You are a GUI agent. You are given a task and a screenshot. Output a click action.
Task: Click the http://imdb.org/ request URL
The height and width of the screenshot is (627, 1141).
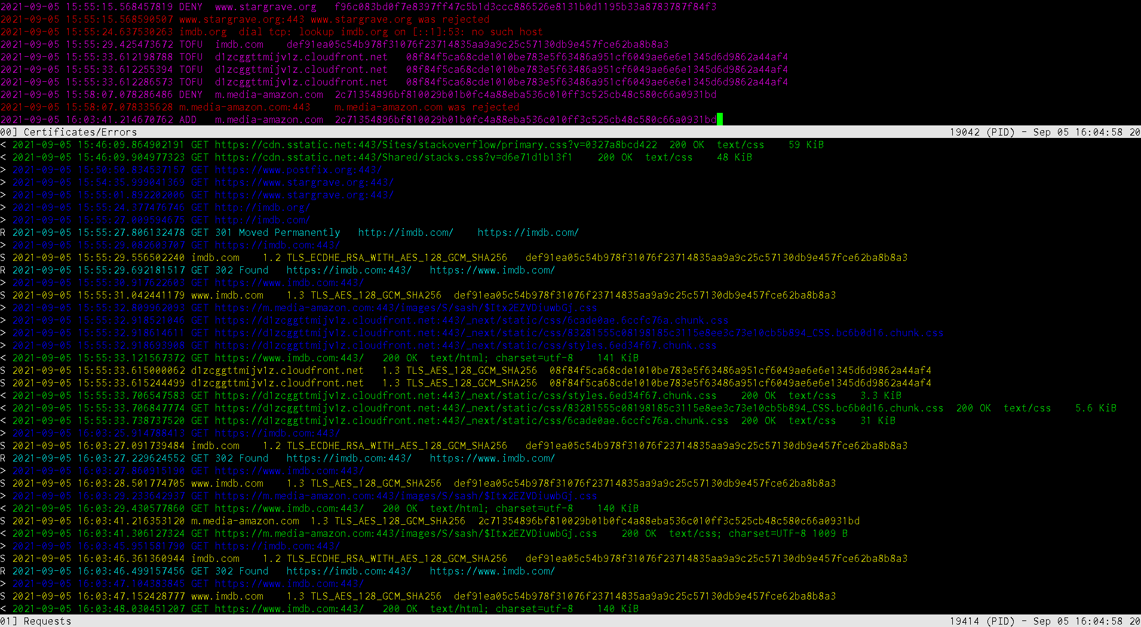(262, 207)
